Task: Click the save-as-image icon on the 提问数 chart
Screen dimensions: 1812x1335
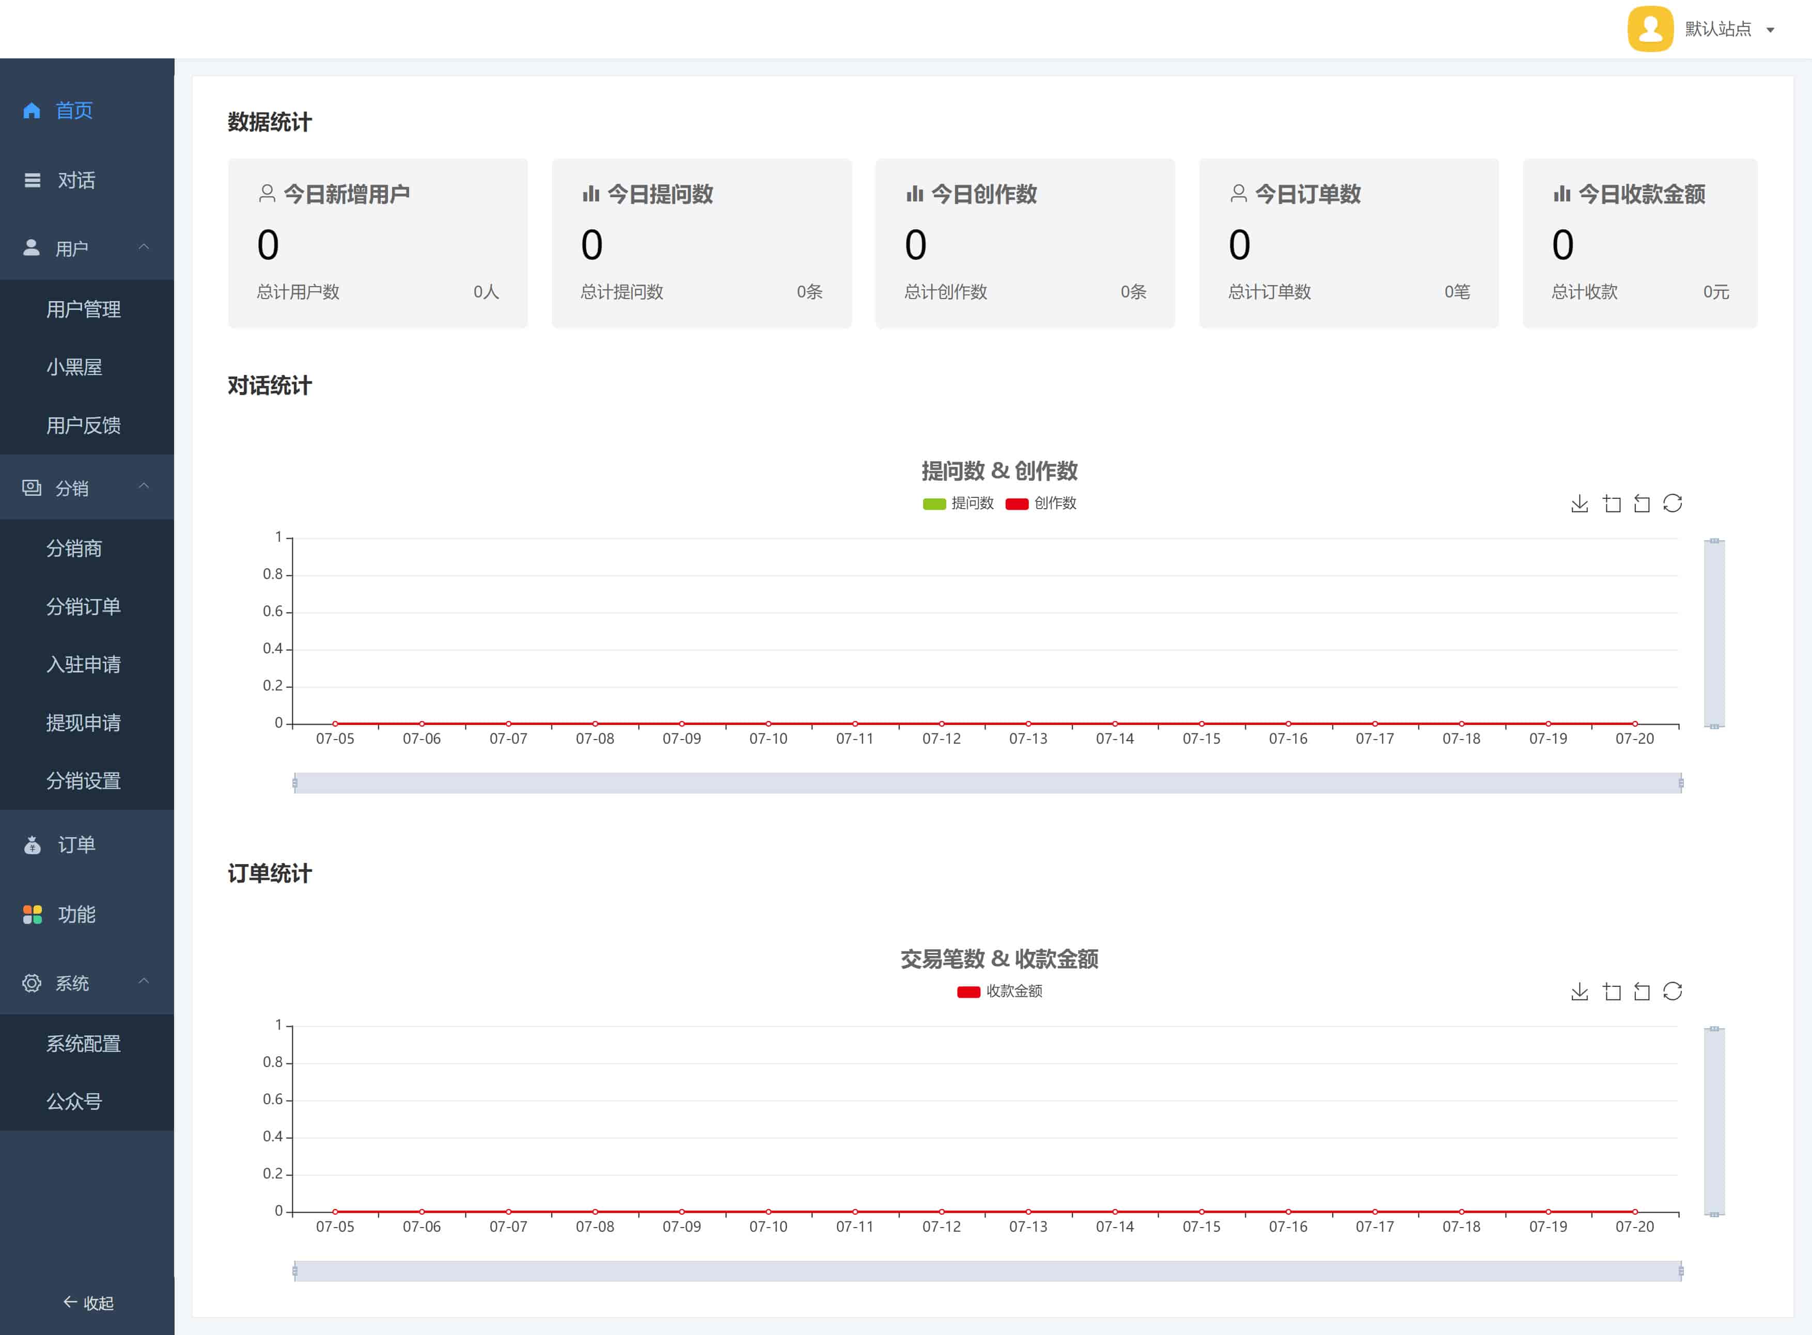Action: click(x=1579, y=504)
